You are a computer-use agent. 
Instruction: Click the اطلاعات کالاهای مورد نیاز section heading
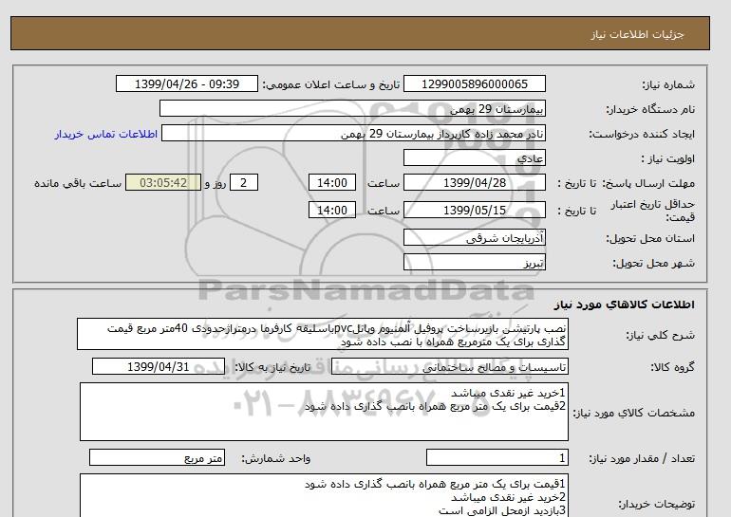pyautogui.click(x=625, y=305)
